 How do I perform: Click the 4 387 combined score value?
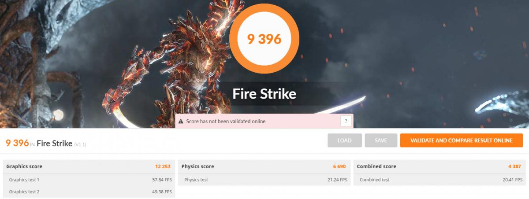pyautogui.click(x=515, y=166)
